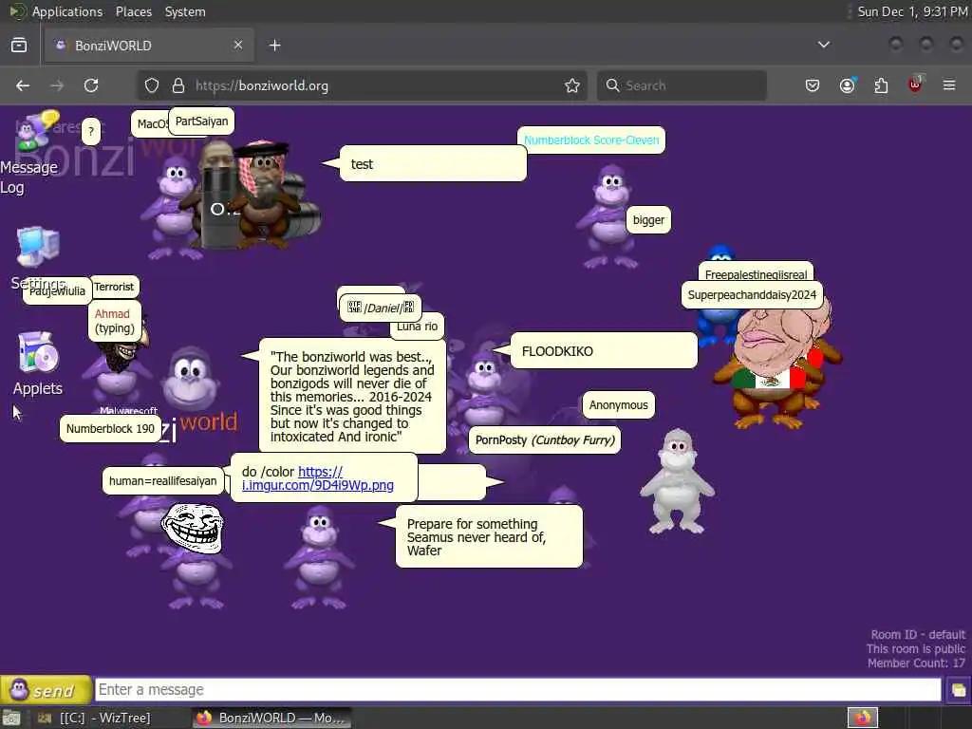Click the bonziworld.org address bar
The image size is (972, 729).
[361, 85]
